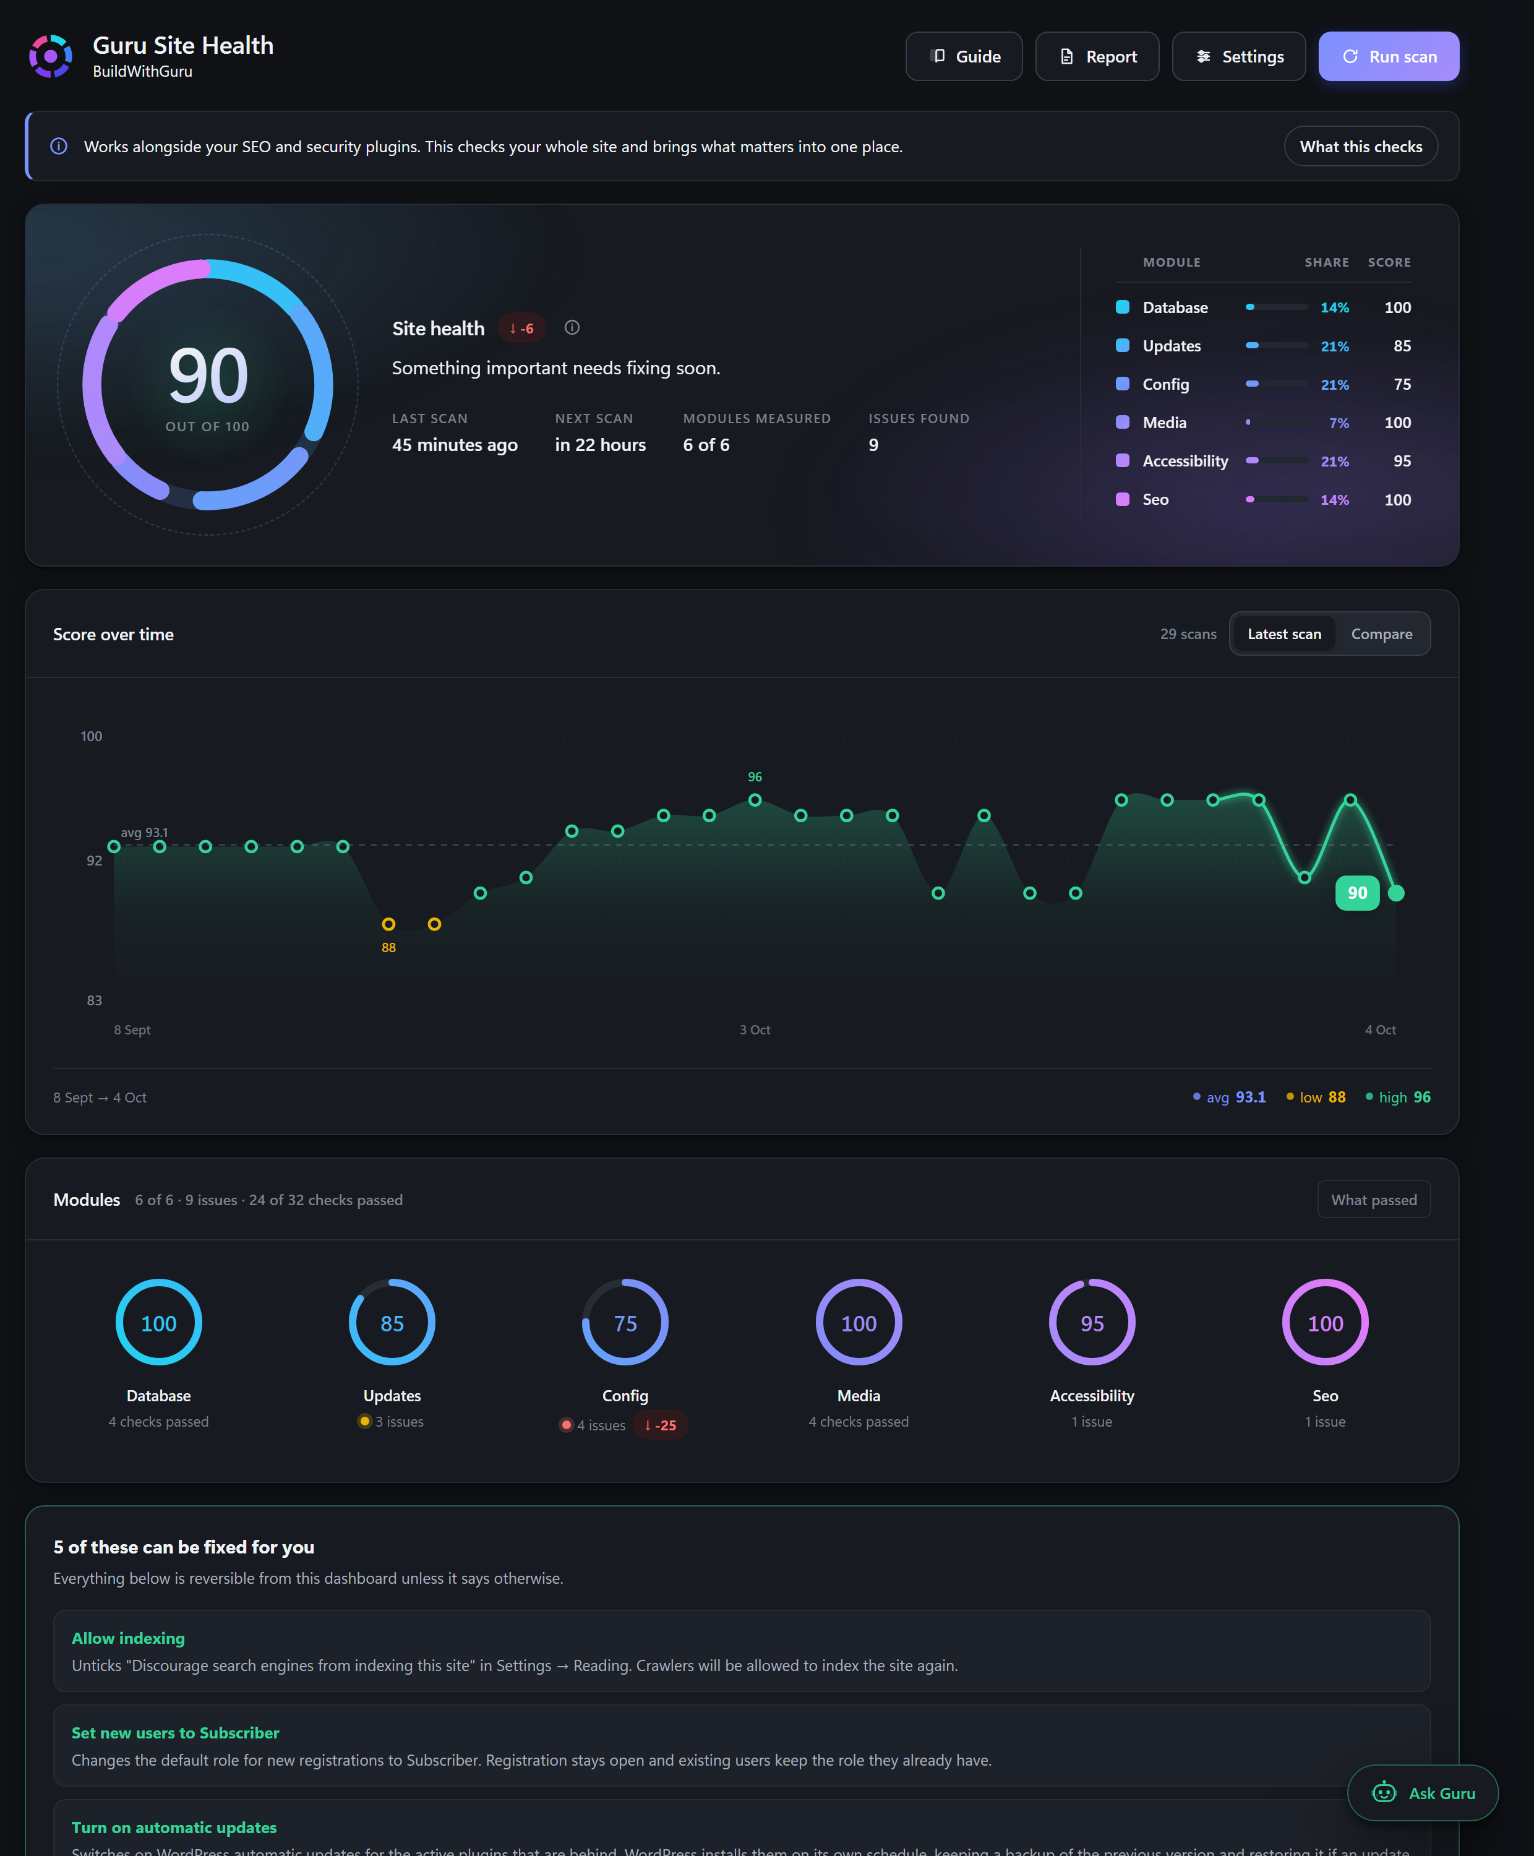The image size is (1534, 1856).
Task: Open Set new users to Subscriber fix
Action: coord(742,1745)
